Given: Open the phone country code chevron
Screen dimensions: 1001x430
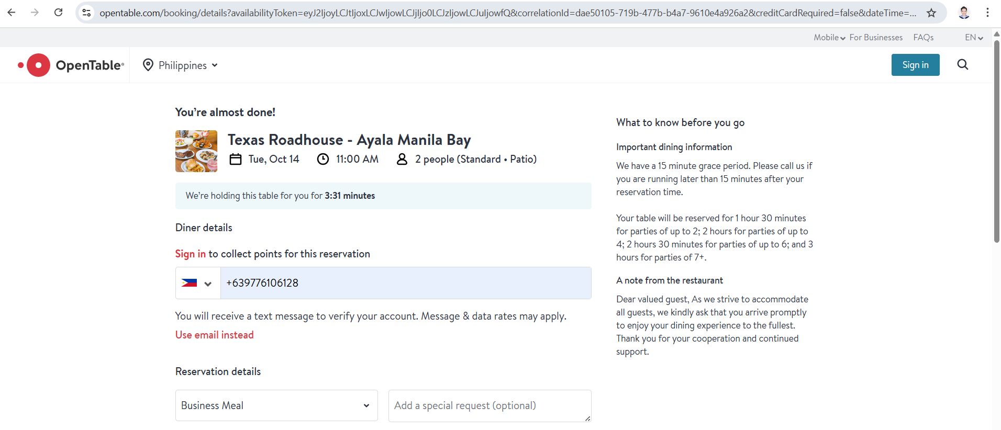Looking at the screenshot, I should [x=208, y=284].
